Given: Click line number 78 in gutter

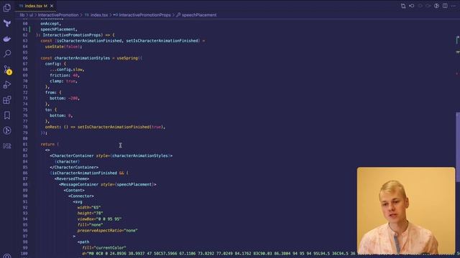Looking at the screenshot, I should coord(25,127).
